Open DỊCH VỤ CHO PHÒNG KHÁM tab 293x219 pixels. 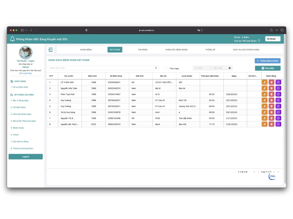(x=246, y=50)
